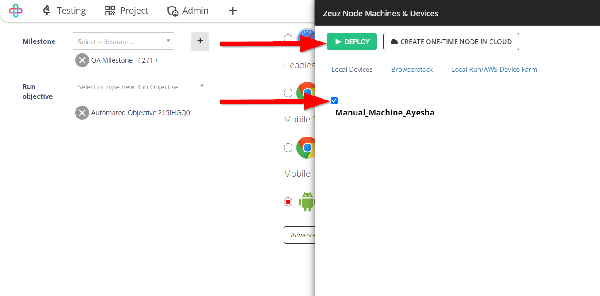Viewport: 600px width, 296px height.
Task: Click the plus button beside Milestone dropdown
Action: pyautogui.click(x=200, y=41)
